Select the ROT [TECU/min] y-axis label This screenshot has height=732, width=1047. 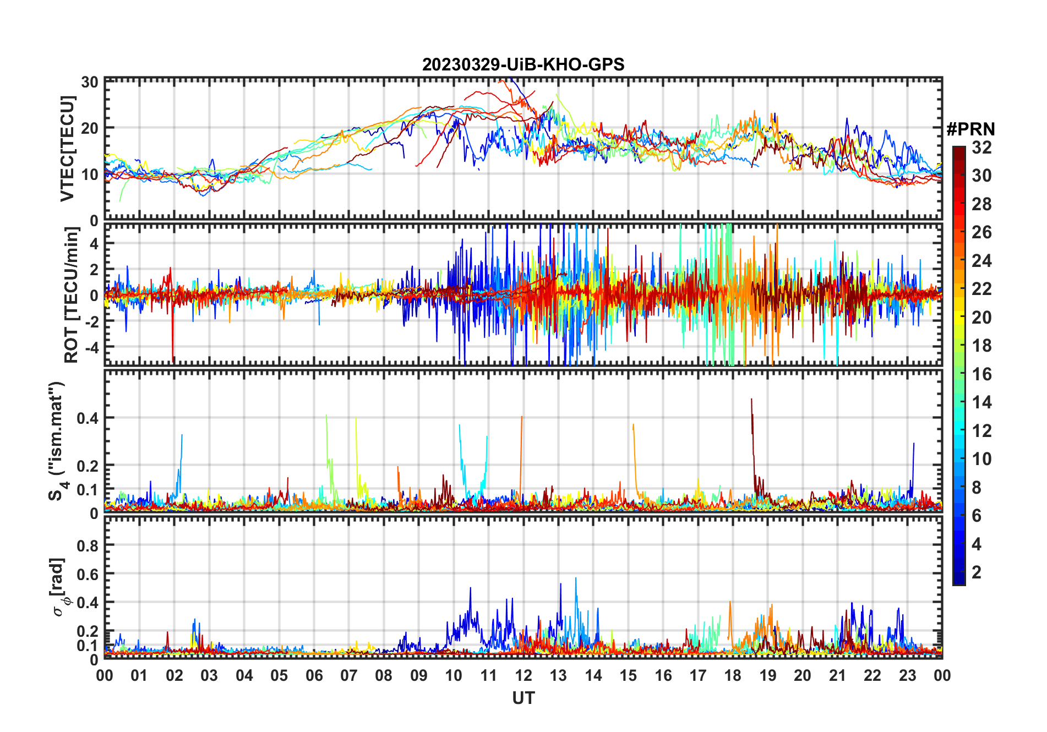click(x=71, y=295)
